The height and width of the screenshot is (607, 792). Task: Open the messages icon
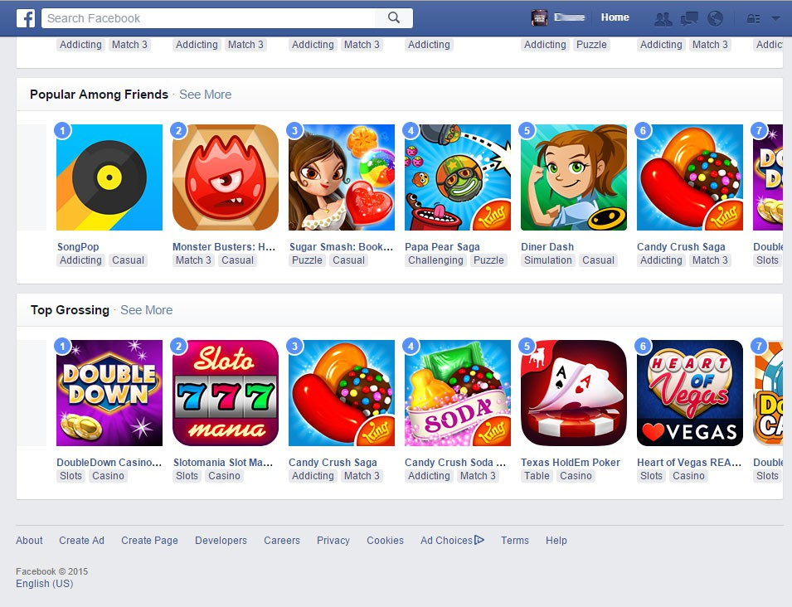689,19
